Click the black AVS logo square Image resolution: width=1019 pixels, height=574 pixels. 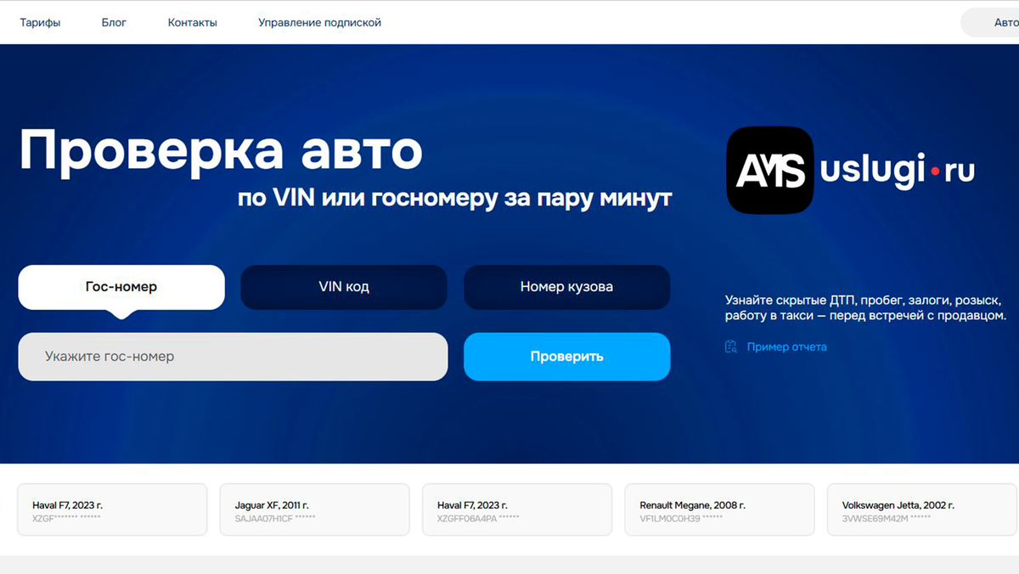click(x=769, y=170)
